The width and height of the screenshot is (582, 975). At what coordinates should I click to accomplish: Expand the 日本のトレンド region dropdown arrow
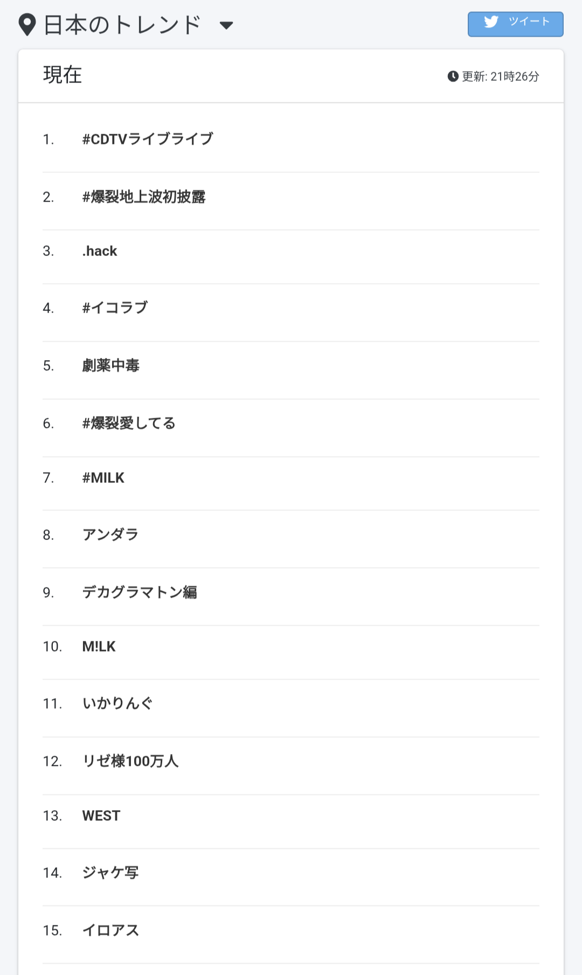point(226,25)
